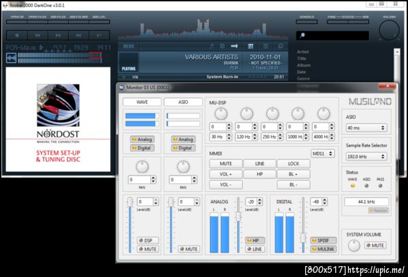Enable DSP on the WAVE channel
408x277 pixels.
(x=148, y=240)
